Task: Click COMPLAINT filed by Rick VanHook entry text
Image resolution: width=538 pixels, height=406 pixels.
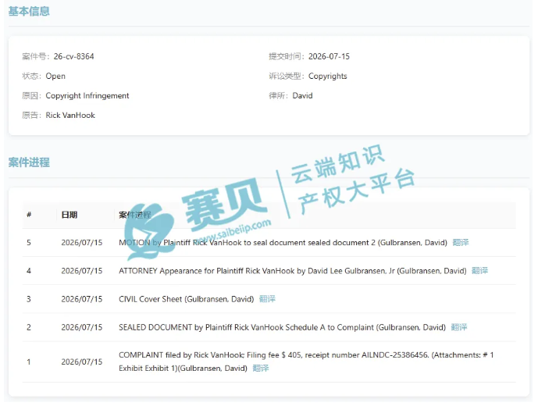Action: tap(306, 361)
